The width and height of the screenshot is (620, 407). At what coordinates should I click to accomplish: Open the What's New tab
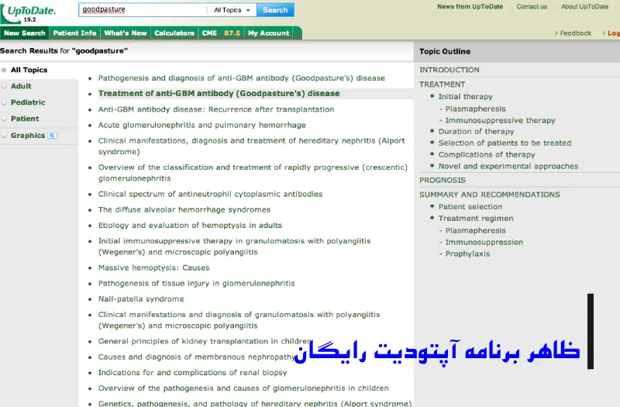pyautogui.click(x=126, y=33)
